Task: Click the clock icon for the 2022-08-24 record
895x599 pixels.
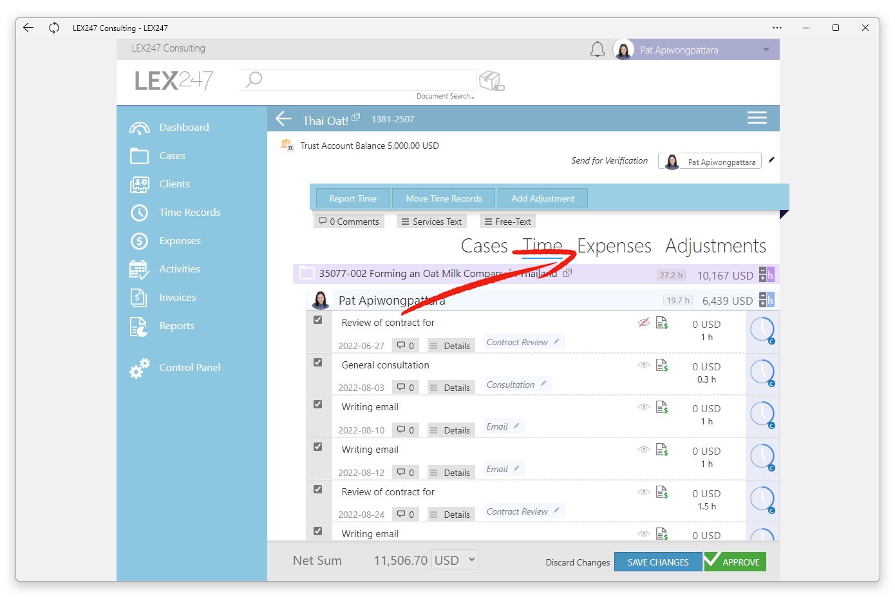Action: click(x=762, y=500)
